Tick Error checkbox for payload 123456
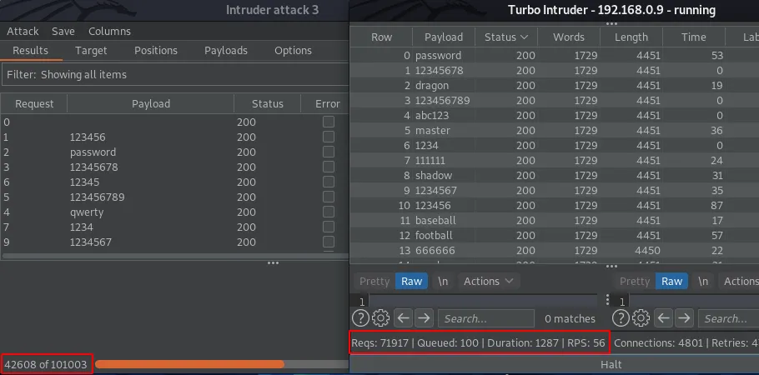 point(329,137)
